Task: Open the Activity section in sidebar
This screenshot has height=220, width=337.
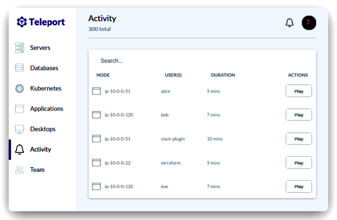Action: 41,149
